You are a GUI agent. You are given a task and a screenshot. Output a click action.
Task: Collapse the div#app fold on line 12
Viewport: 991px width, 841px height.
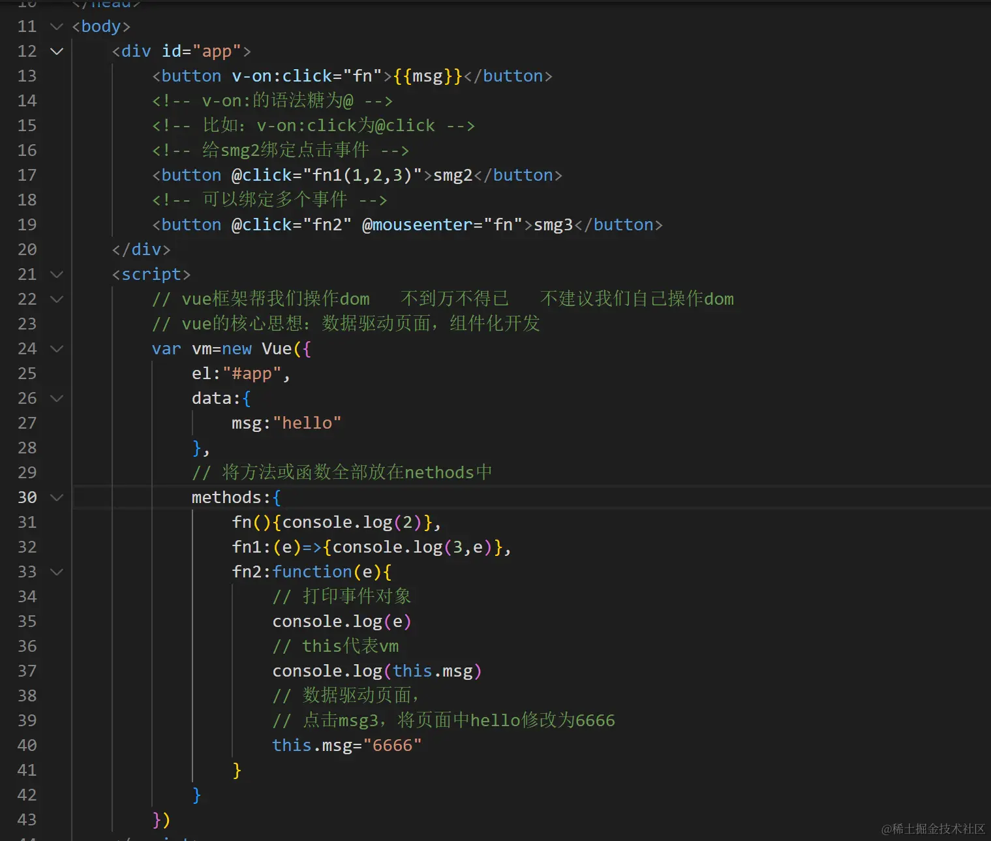point(57,52)
